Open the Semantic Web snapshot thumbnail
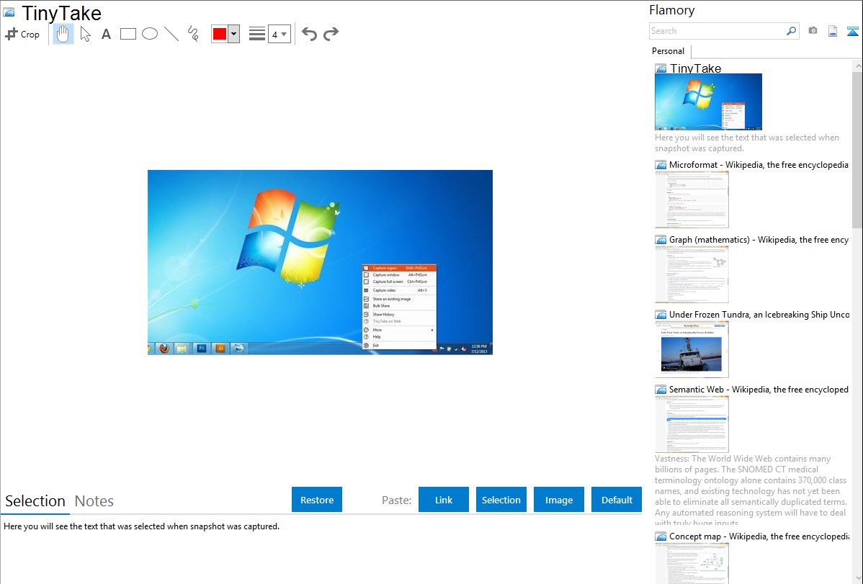 pyautogui.click(x=692, y=424)
